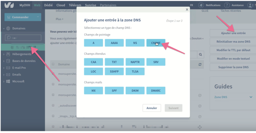Image resolution: width=256 pixels, height=133 pixels.
Task: Click the user account avatar icon
Action: point(250,5)
